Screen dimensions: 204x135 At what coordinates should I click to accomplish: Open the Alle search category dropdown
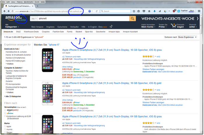pos(34,19)
